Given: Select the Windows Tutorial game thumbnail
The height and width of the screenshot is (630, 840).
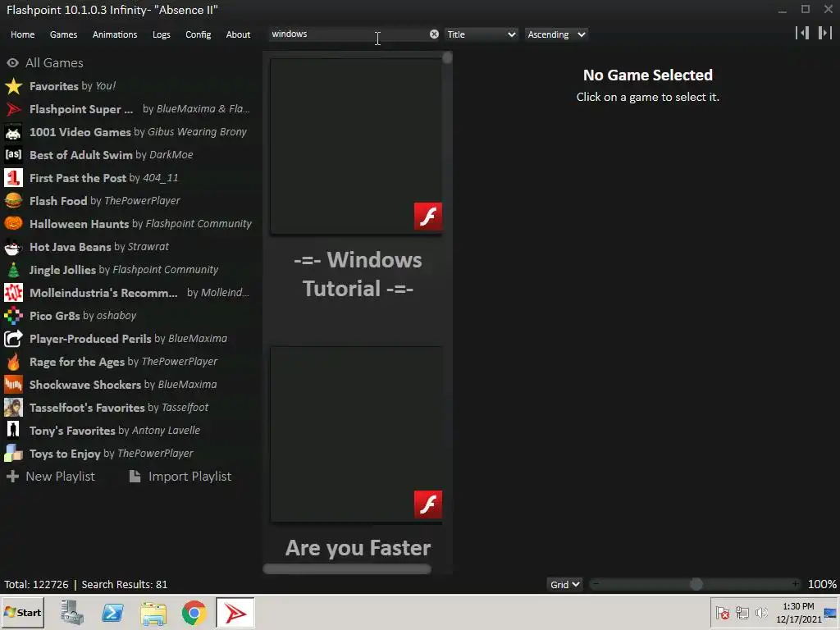Looking at the screenshot, I should (356, 146).
